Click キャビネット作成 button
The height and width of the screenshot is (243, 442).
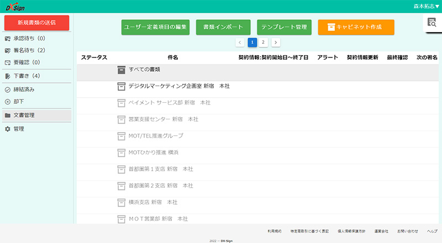[x=356, y=27]
